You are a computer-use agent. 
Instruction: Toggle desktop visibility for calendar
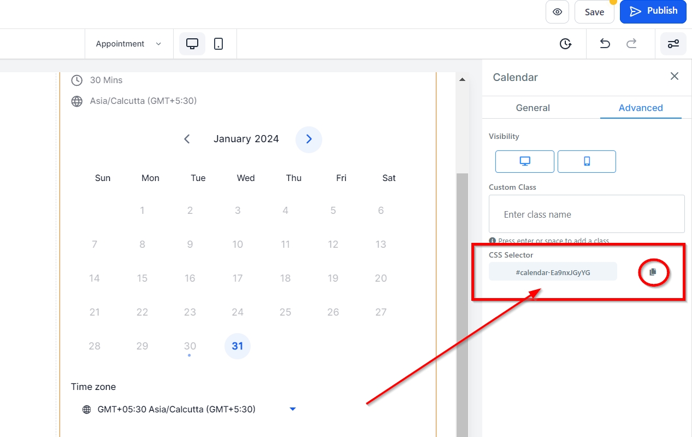click(x=524, y=161)
